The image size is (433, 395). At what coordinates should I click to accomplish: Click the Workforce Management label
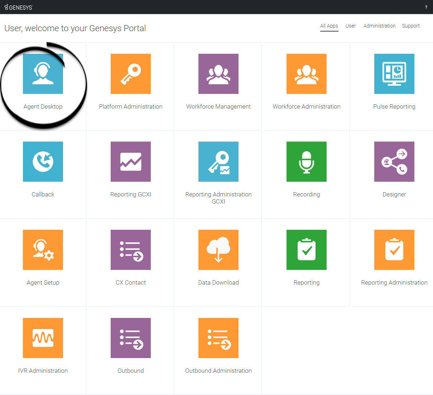(x=218, y=106)
